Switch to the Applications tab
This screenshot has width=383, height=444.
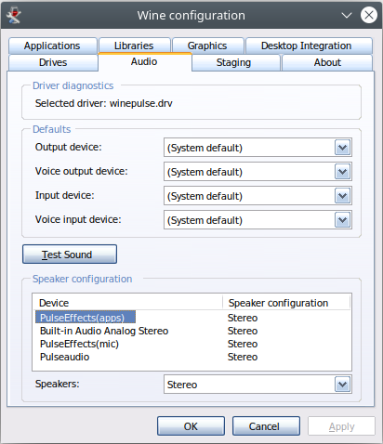tap(53, 46)
